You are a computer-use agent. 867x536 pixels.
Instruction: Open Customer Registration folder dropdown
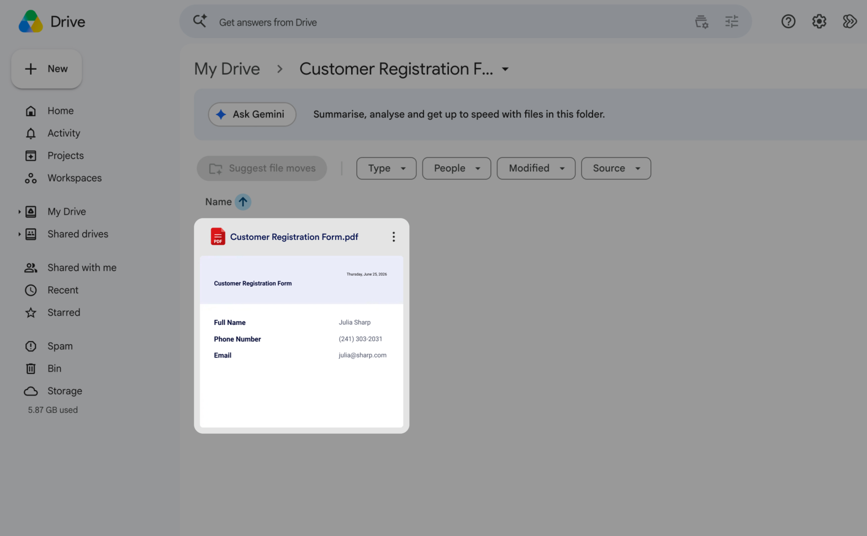point(505,69)
